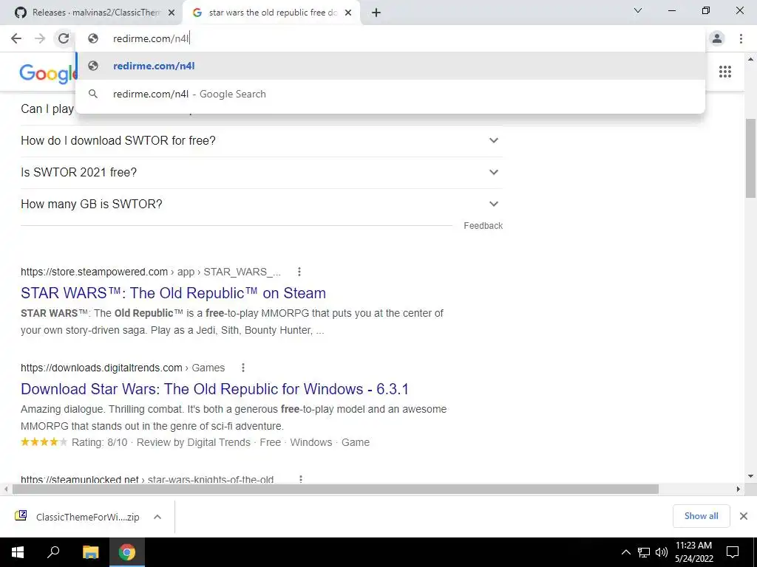The image size is (757, 567).
Task: Click the browser back arrow
Action: (x=16, y=38)
